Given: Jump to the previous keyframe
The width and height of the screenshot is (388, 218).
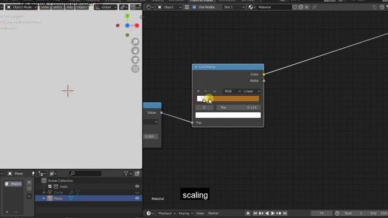Looking at the screenshot, I should [261, 213].
